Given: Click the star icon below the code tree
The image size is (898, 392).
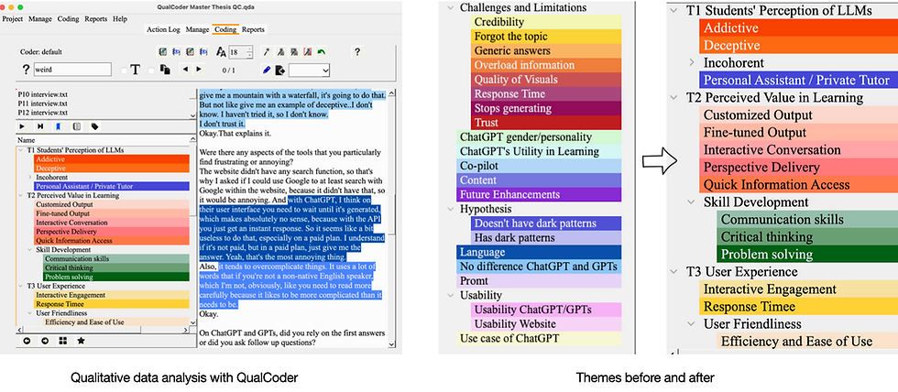Looking at the screenshot, I should pos(82,341).
